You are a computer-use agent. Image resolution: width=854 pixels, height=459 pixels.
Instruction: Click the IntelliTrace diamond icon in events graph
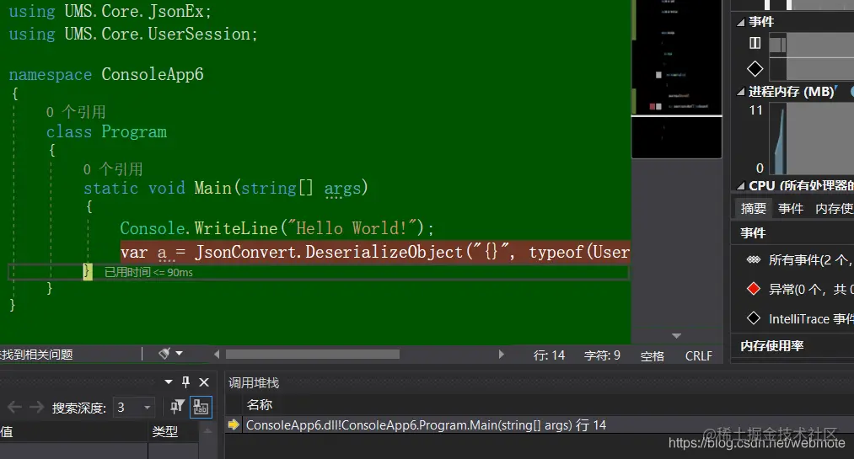pos(755,69)
